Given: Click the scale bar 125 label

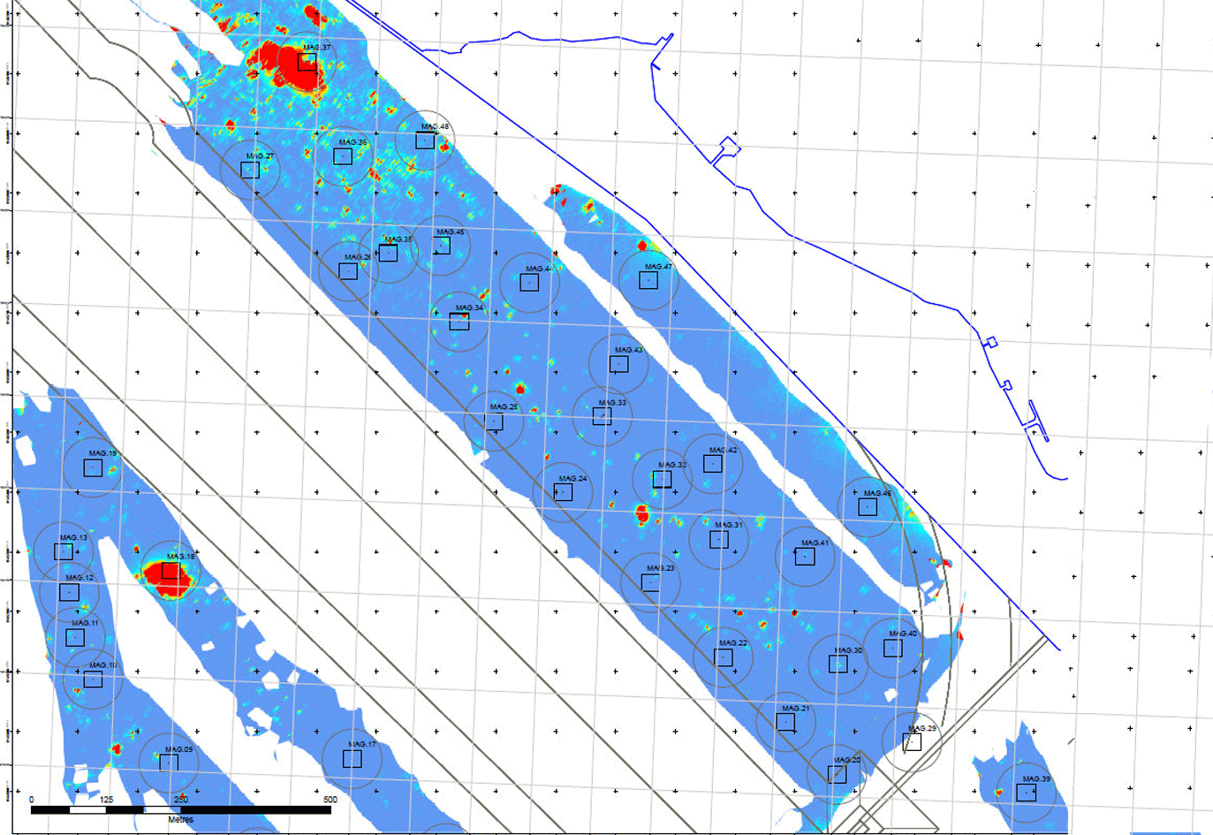Looking at the screenshot, I should 106,800.
